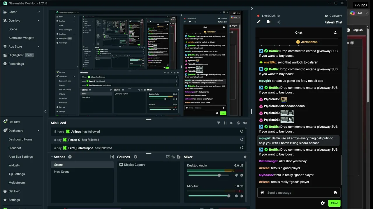The width and height of the screenshot is (373, 209).
Task: Pause the Mini Feed alert queue
Action: (x=225, y=123)
